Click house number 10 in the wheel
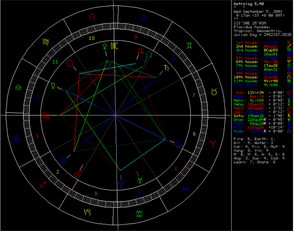Image resolution: width=294 pixels, height=231 pixels. click(x=91, y=38)
